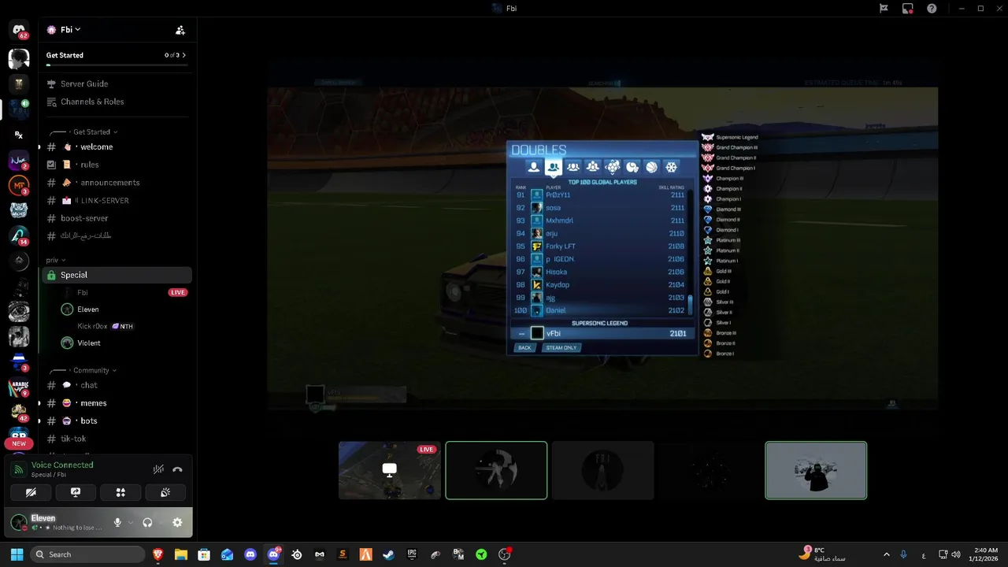Select the ARABIC server icon in sidebar

coord(19,387)
